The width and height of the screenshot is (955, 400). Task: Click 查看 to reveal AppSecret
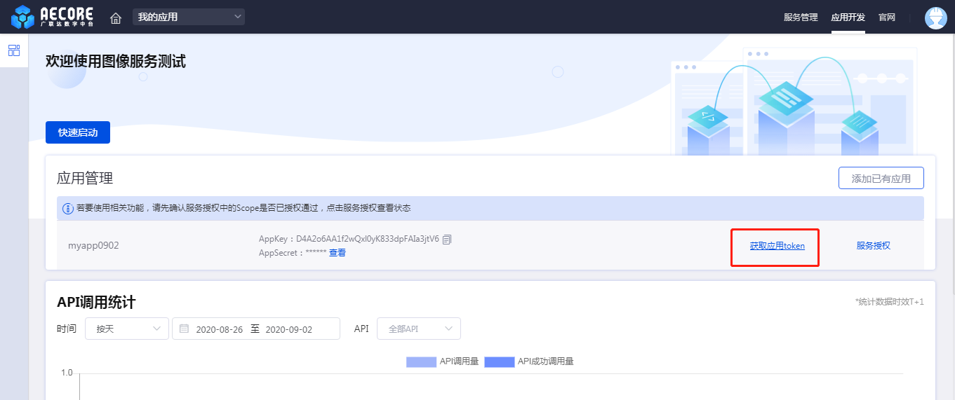pyautogui.click(x=338, y=253)
